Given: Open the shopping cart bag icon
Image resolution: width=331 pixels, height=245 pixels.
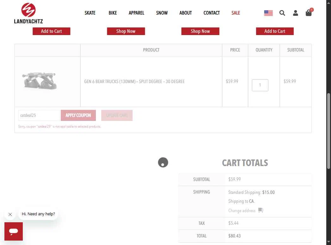Looking at the screenshot, I should pos(309,13).
